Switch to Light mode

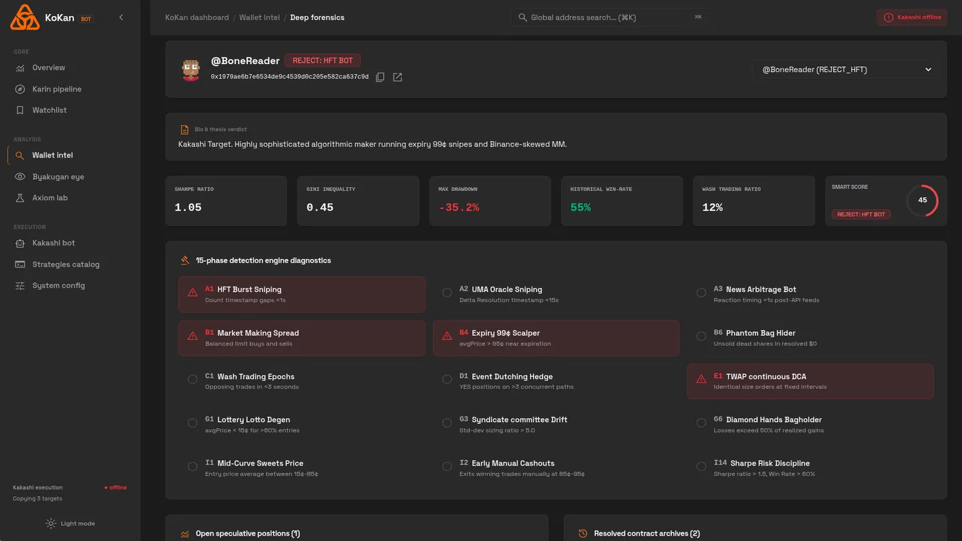[x=70, y=524]
